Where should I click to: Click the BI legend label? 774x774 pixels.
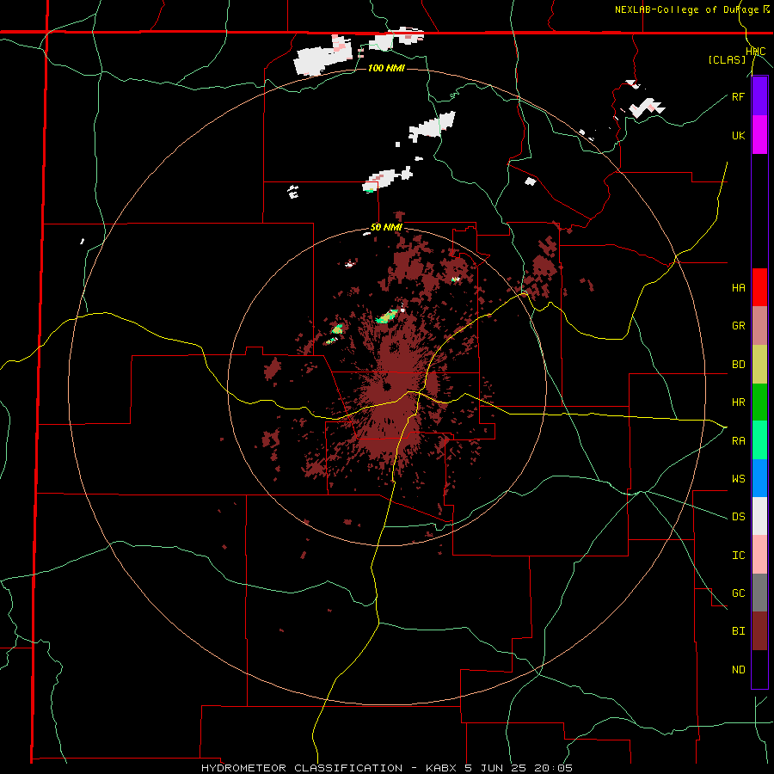(738, 631)
